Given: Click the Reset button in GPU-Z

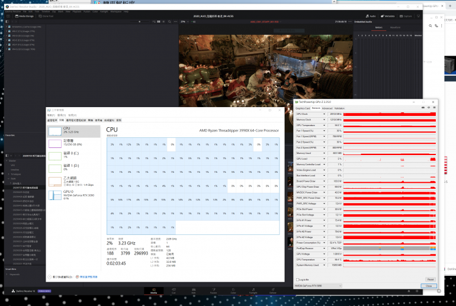Looking at the screenshot, I should tap(430, 279).
